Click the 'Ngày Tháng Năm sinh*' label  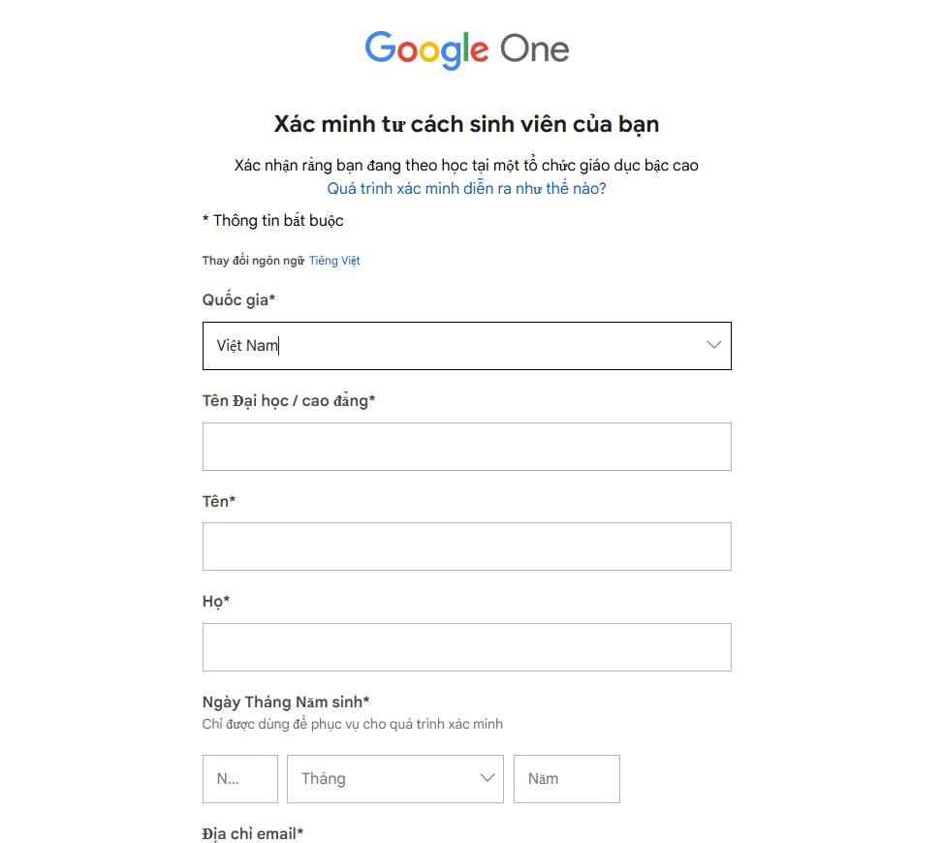286,702
